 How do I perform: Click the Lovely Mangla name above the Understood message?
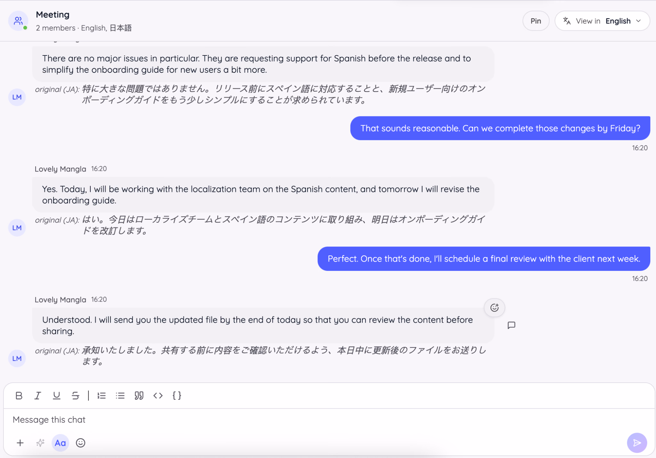(60, 300)
